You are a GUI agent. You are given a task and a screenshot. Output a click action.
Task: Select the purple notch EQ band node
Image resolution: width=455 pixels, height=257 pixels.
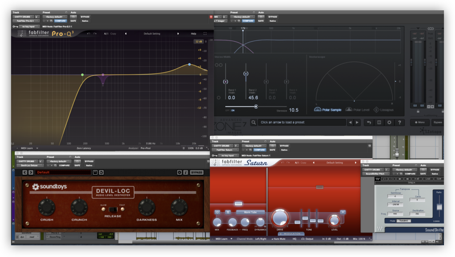pyautogui.click(x=103, y=75)
